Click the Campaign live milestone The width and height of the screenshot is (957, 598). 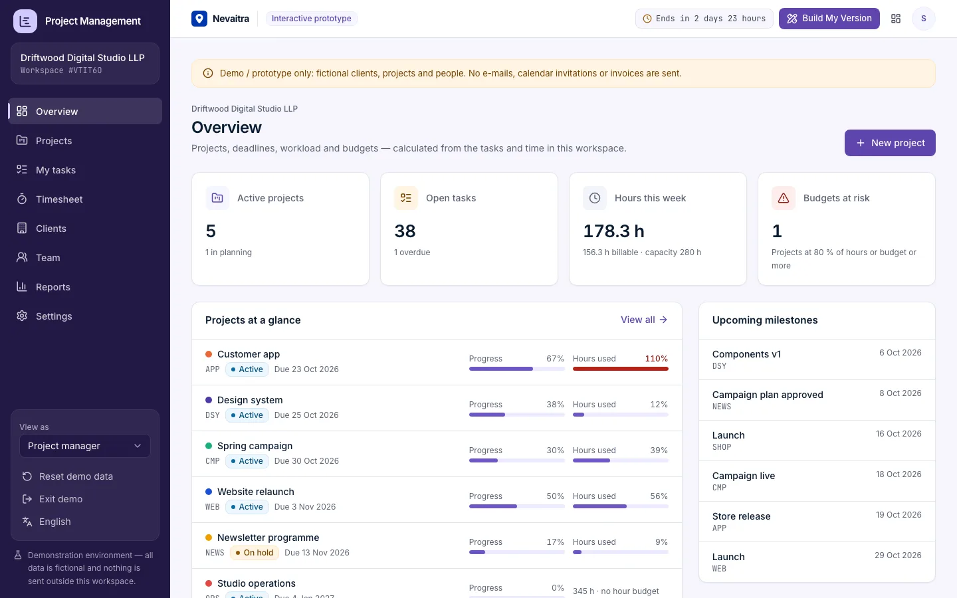[x=817, y=481]
